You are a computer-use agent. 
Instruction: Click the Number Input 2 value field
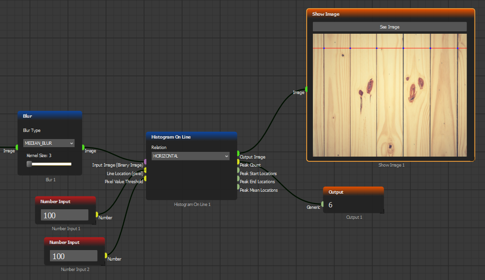point(73,256)
